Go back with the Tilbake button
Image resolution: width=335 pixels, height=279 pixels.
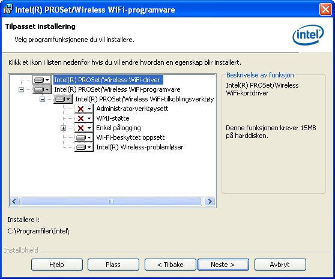(171, 265)
